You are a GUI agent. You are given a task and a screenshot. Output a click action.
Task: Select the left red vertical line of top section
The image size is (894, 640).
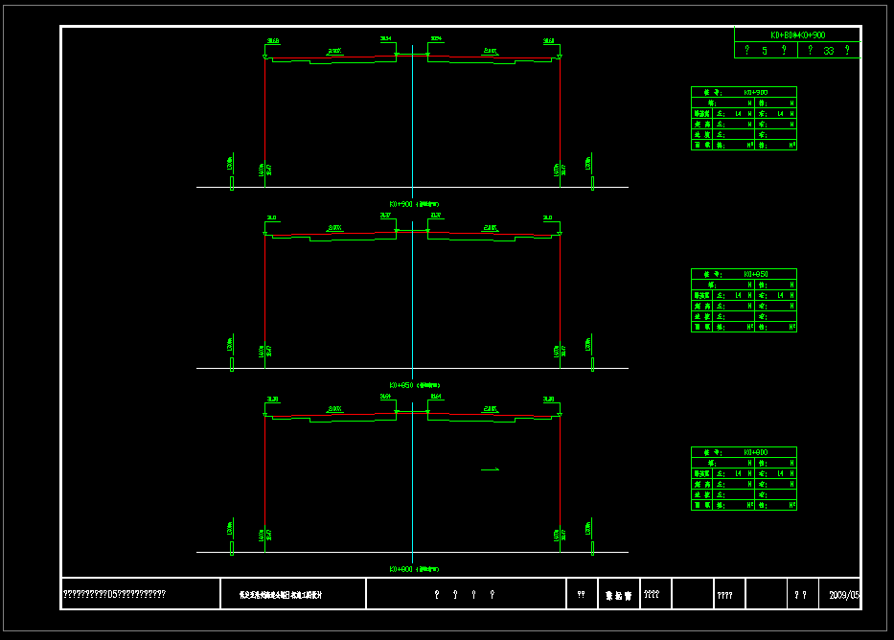(264, 115)
